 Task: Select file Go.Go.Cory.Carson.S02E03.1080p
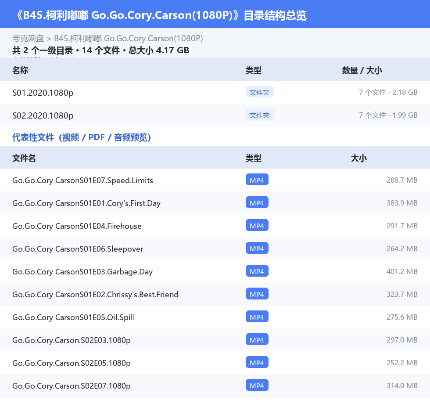[x=71, y=340]
